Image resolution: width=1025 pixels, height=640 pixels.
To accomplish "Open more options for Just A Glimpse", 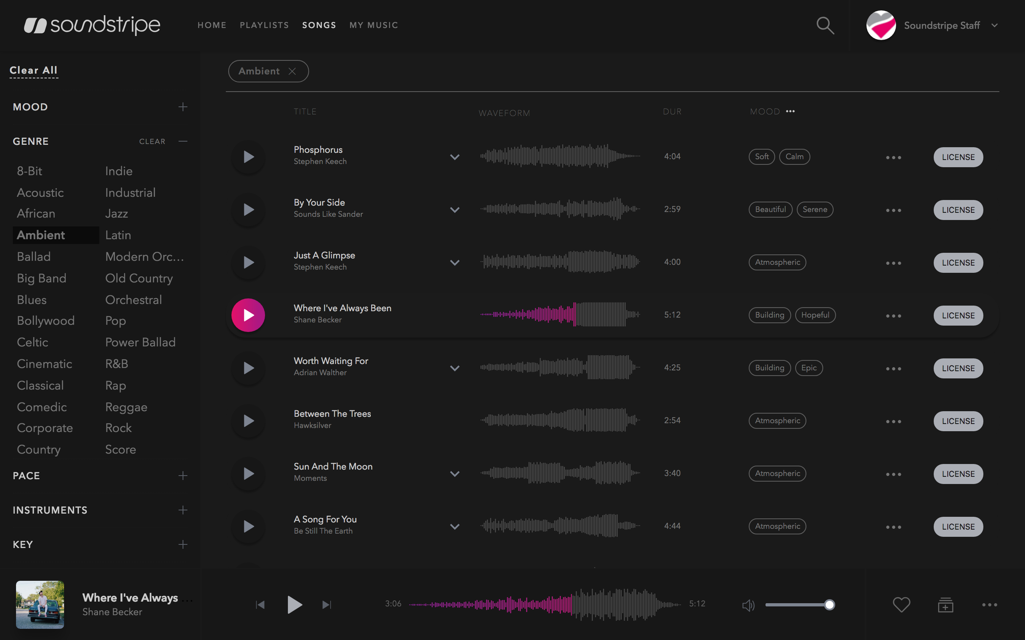I will (x=893, y=263).
